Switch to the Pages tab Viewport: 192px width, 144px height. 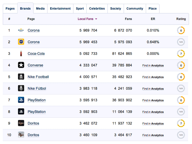click(x=10, y=9)
